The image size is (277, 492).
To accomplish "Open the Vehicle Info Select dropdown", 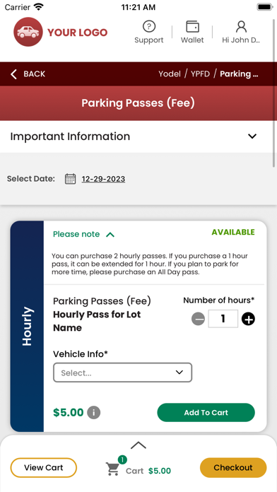I will point(122,373).
